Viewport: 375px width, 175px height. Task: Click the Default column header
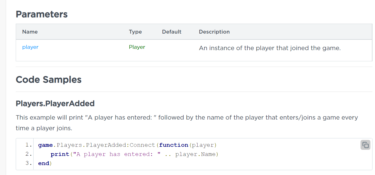pos(172,32)
